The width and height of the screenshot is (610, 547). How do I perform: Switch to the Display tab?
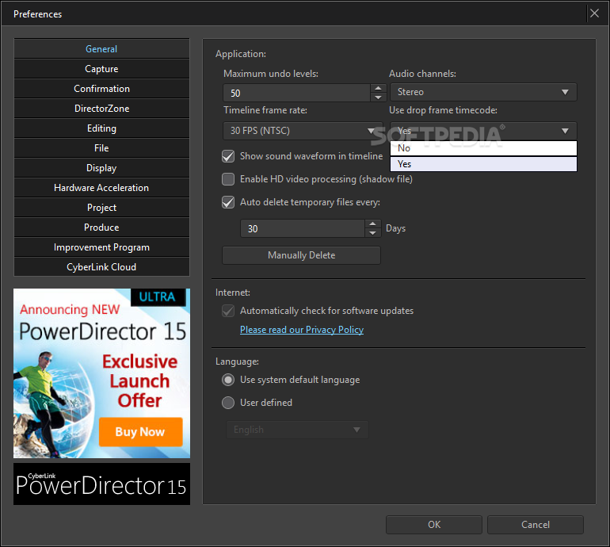pos(101,168)
